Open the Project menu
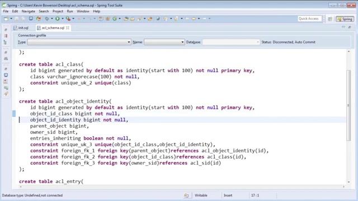 (58, 11)
